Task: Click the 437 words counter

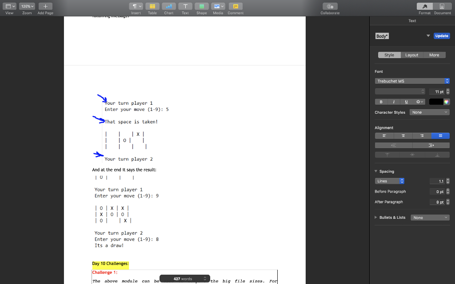Action: click(x=184, y=278)
